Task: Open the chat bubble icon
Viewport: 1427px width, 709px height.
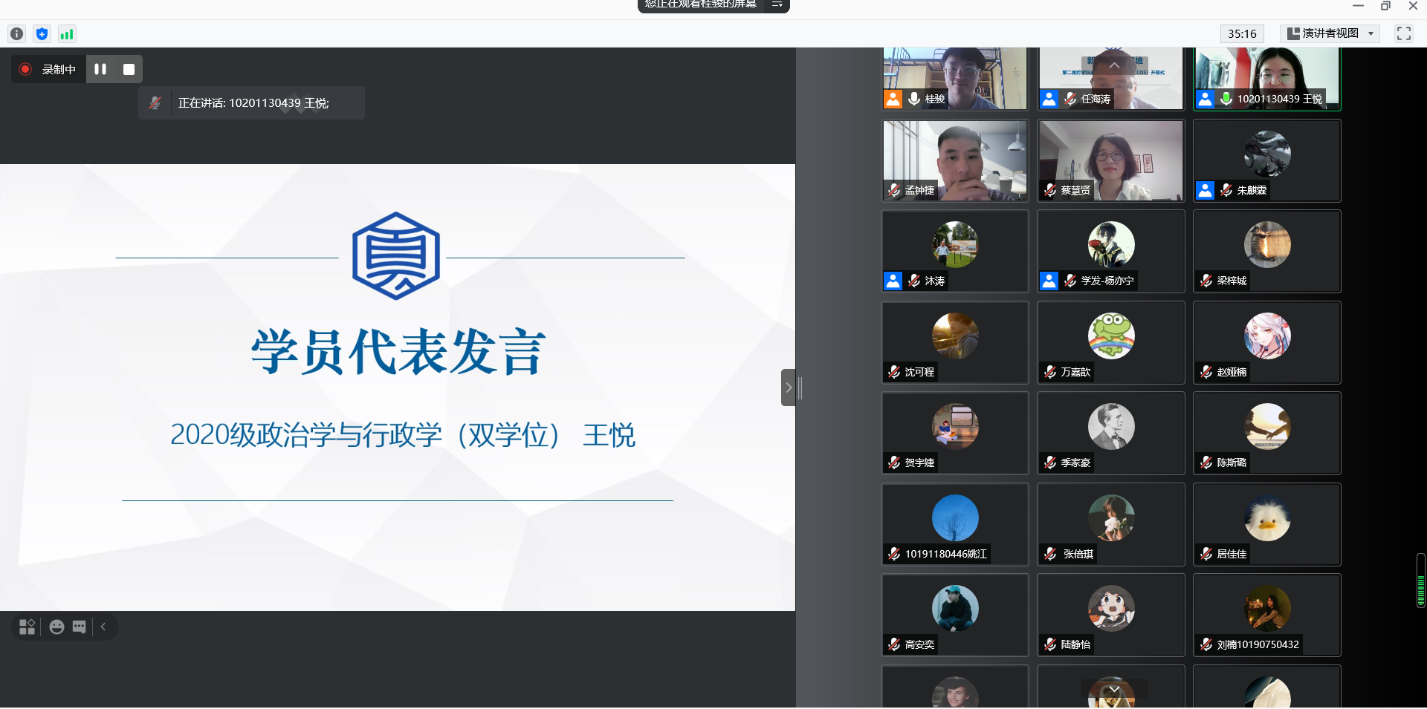Action: (x=80, y=627)
